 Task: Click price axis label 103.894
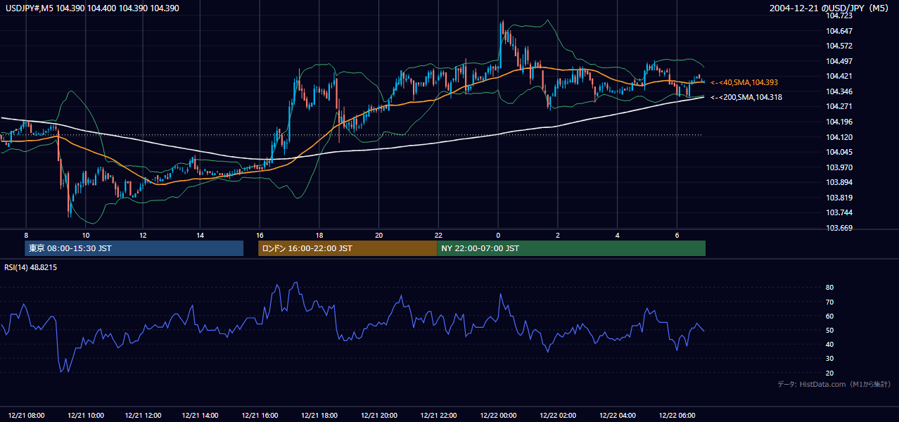840,182
